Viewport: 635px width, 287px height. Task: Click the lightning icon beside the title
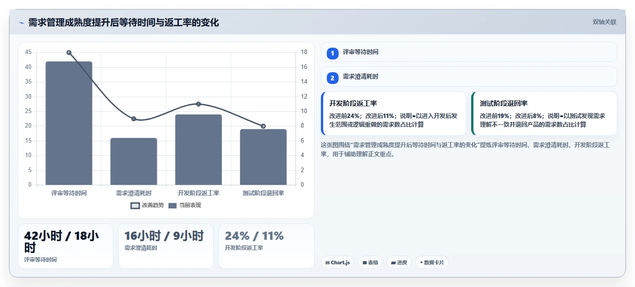(x=21, y=23)
